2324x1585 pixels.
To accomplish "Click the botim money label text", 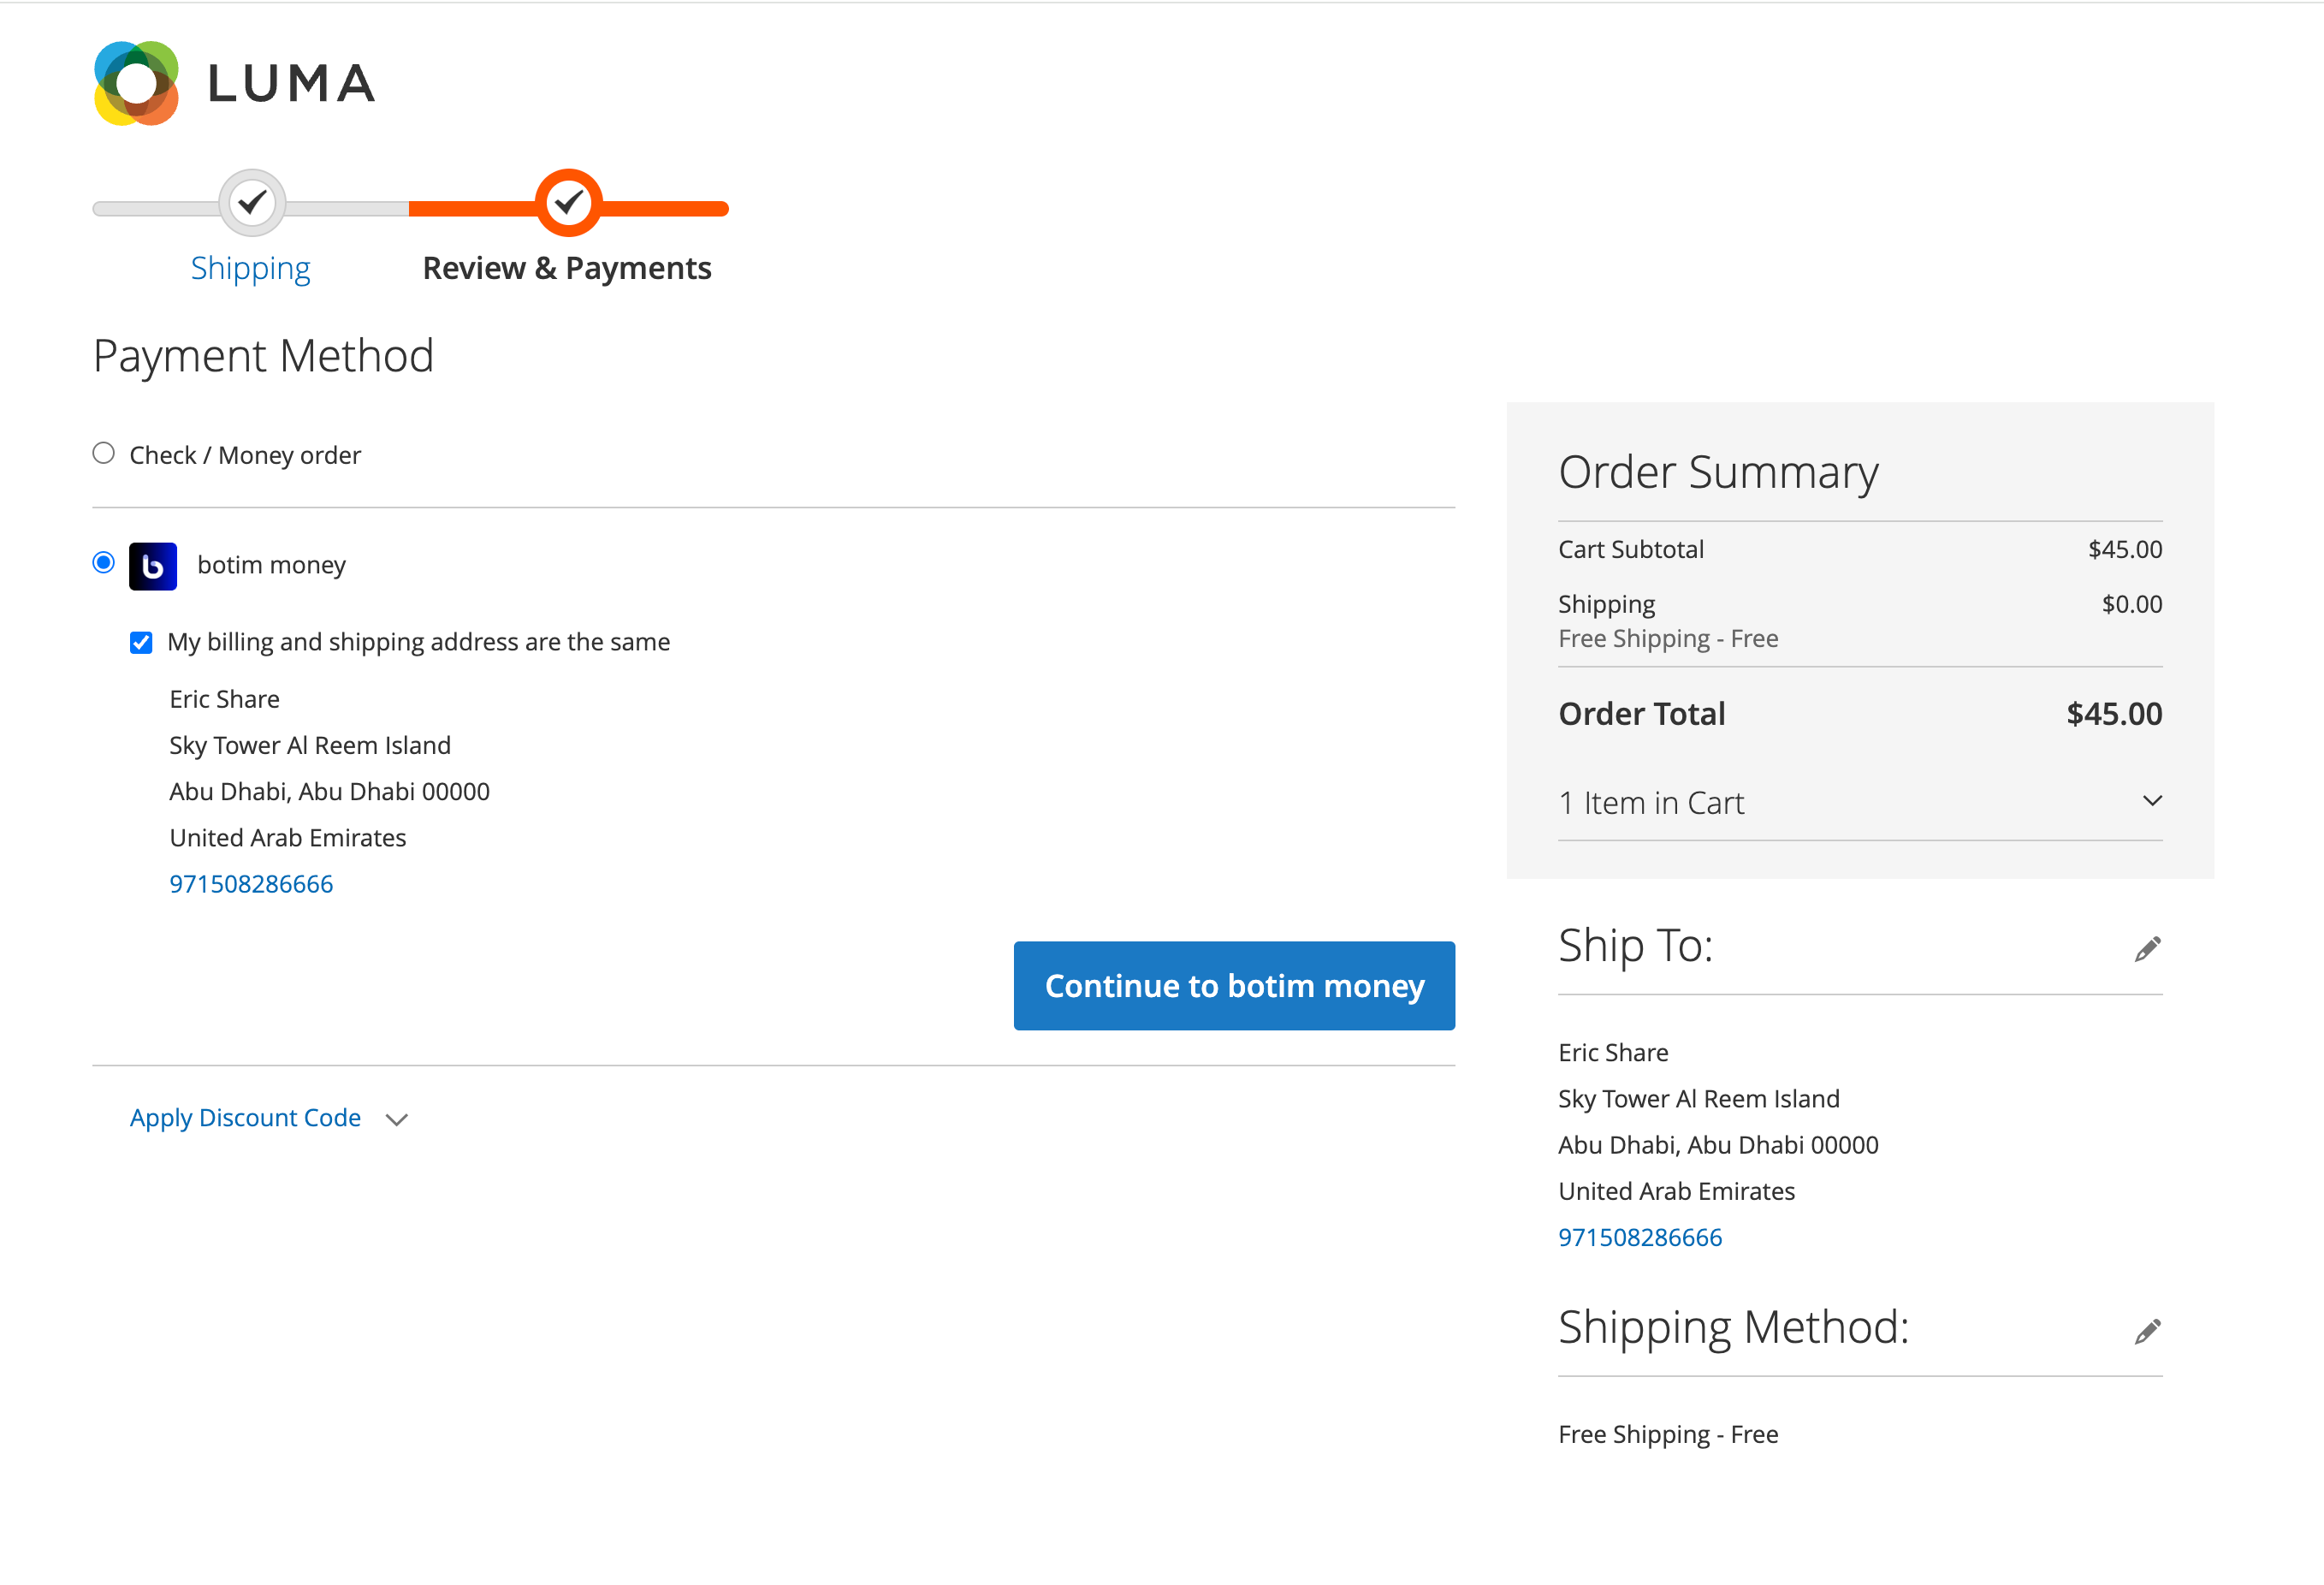I will click(x=271, y=565).
